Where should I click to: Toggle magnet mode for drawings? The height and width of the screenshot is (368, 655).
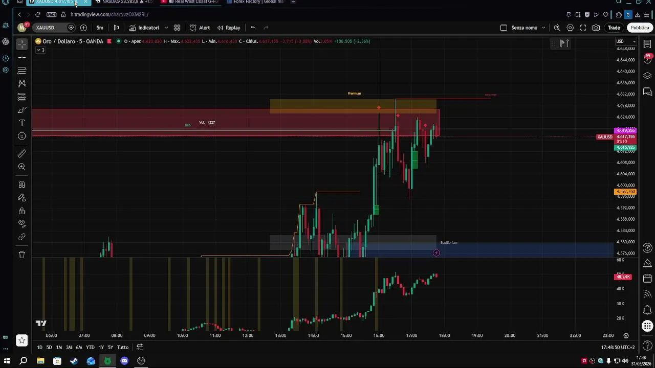point(21,185)
